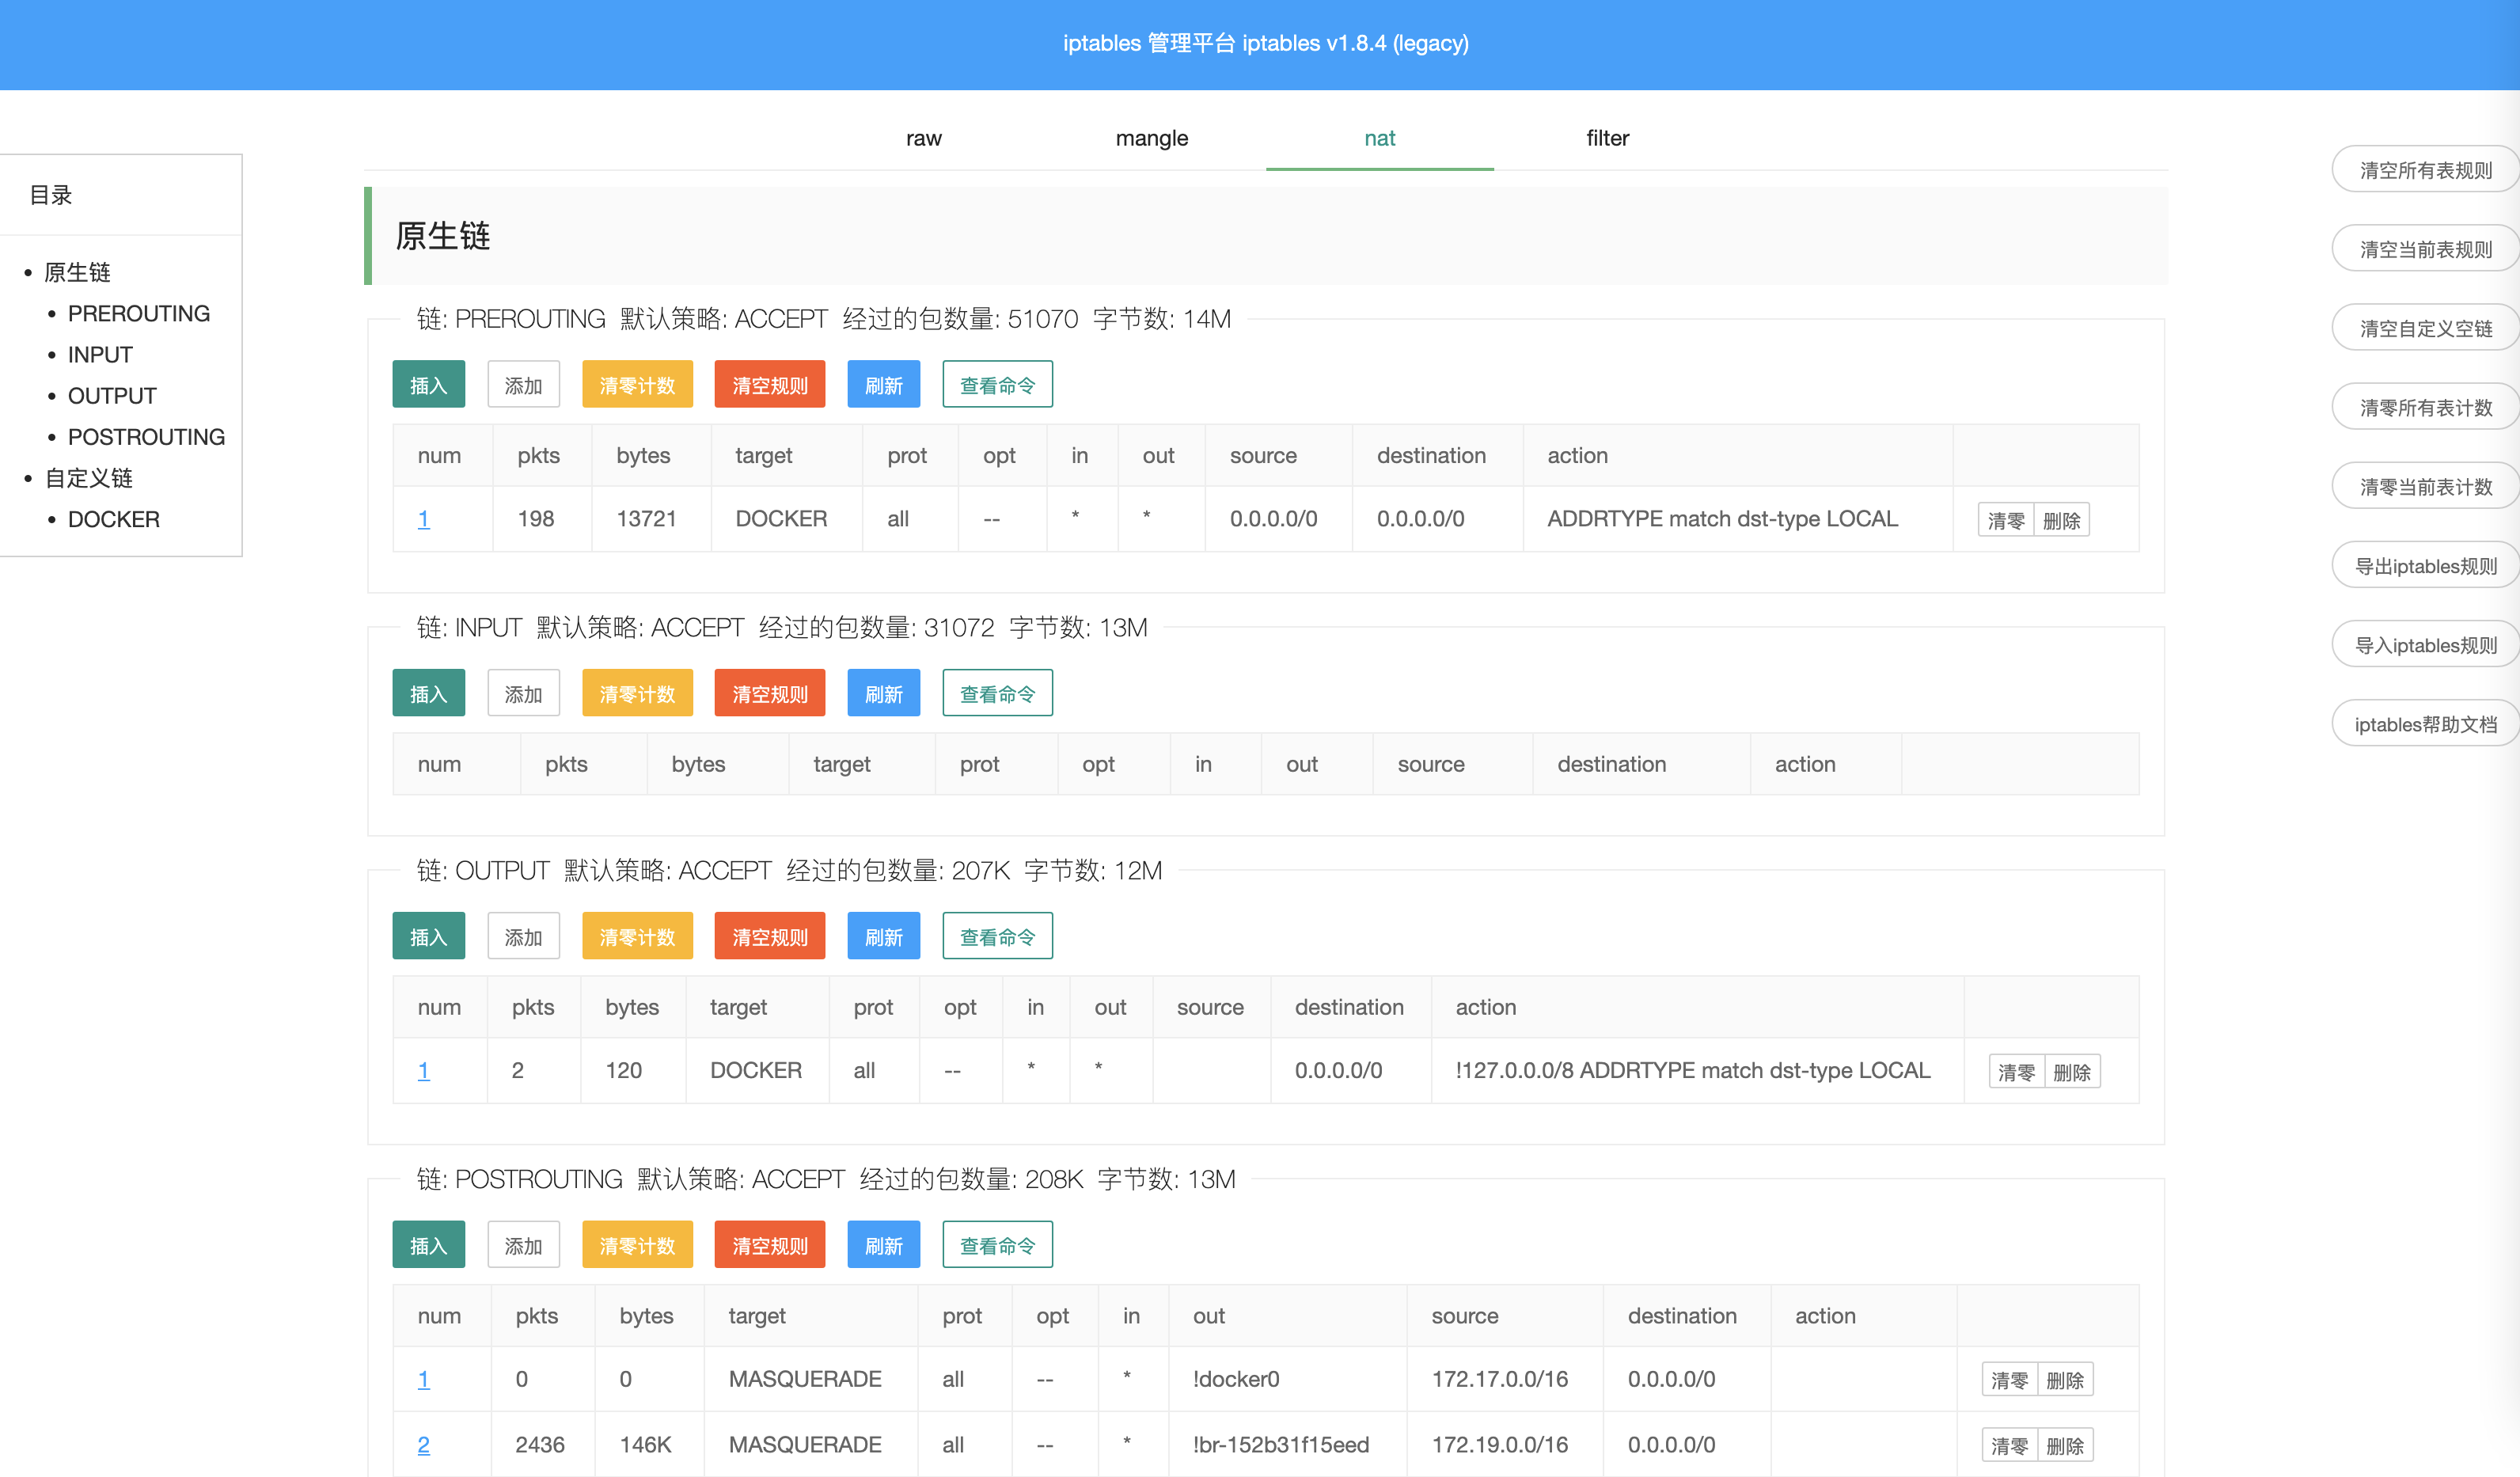Open rule number 1 link in PREROUTING
Viewport: 2520px width, 1477px height.
coord(423,519)
